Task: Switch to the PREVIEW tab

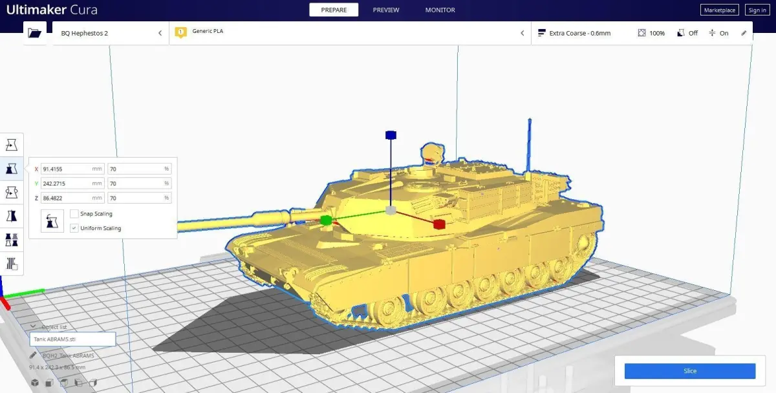Action: point(386,10)
